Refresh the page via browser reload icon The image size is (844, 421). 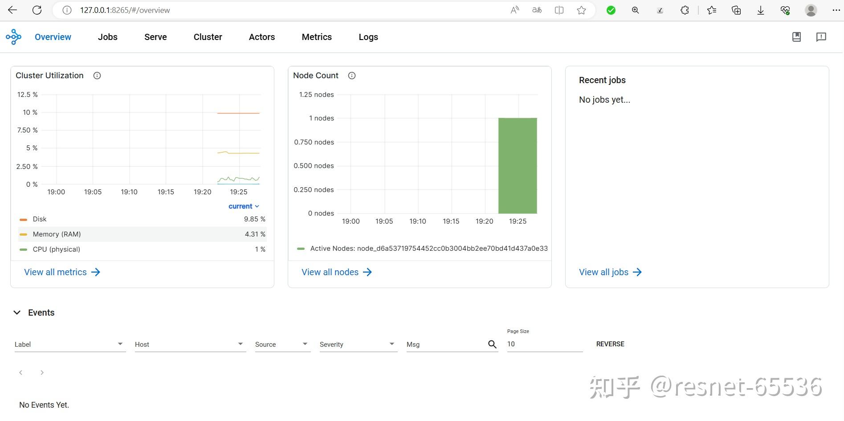37,10
